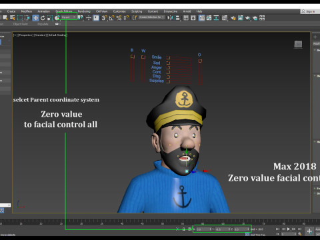Image resolution: width=320 pixels, height=240 pixels.
Task: Click Set Keys large plus button
Action: tap(309, 231)
